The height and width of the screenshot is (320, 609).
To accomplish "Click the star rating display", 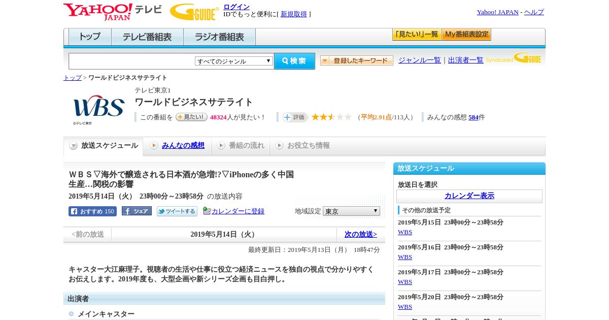I will click(331, 117).
